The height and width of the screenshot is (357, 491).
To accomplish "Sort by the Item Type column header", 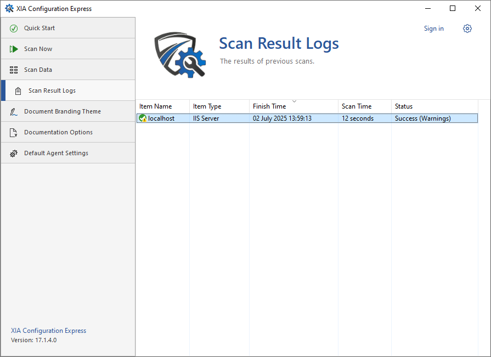I will click(219, 106).
